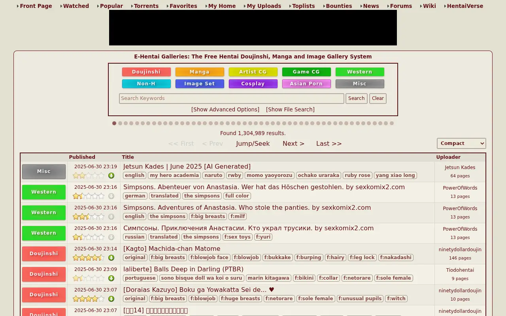Image resolution: width=506 pixels, height=316 pixels.
Task: Click grey torrent icon on English Simpsons Adventures row
Action: point(111,216)
